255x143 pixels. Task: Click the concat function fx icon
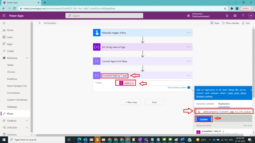coord(198,132)
